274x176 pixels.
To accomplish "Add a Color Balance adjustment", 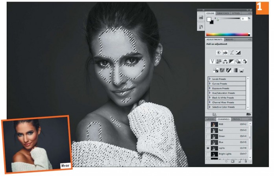I will pos(226,61).
